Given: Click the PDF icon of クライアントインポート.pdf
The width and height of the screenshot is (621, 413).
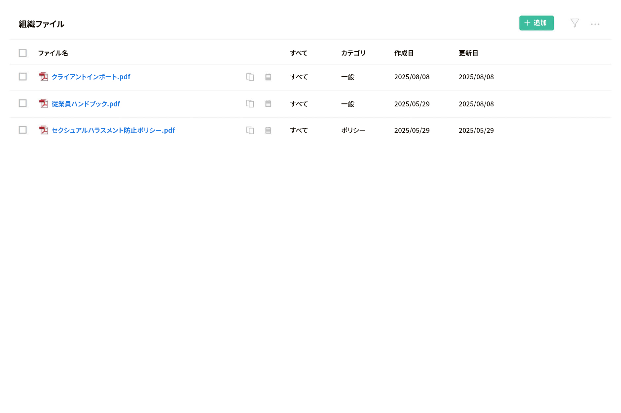Looking at the screenshot, I should click(x=43, y=77).
